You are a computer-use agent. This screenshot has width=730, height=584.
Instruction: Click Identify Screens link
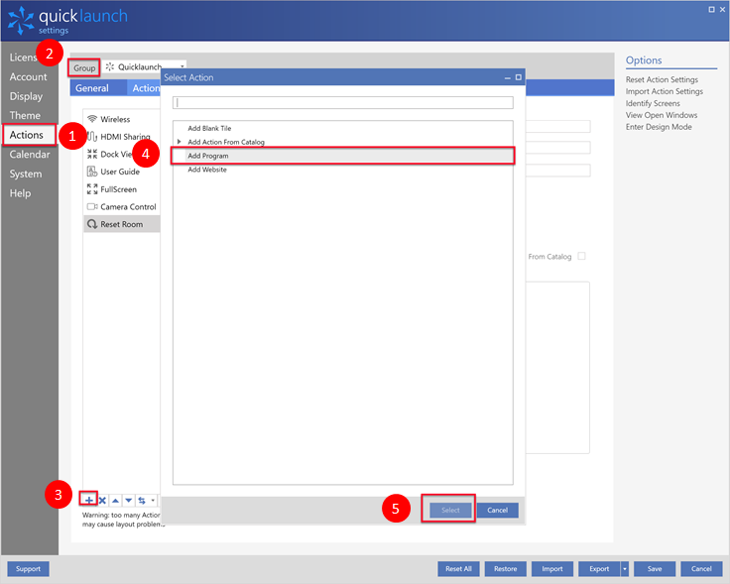pyautogui.click(x=653, y=103)
